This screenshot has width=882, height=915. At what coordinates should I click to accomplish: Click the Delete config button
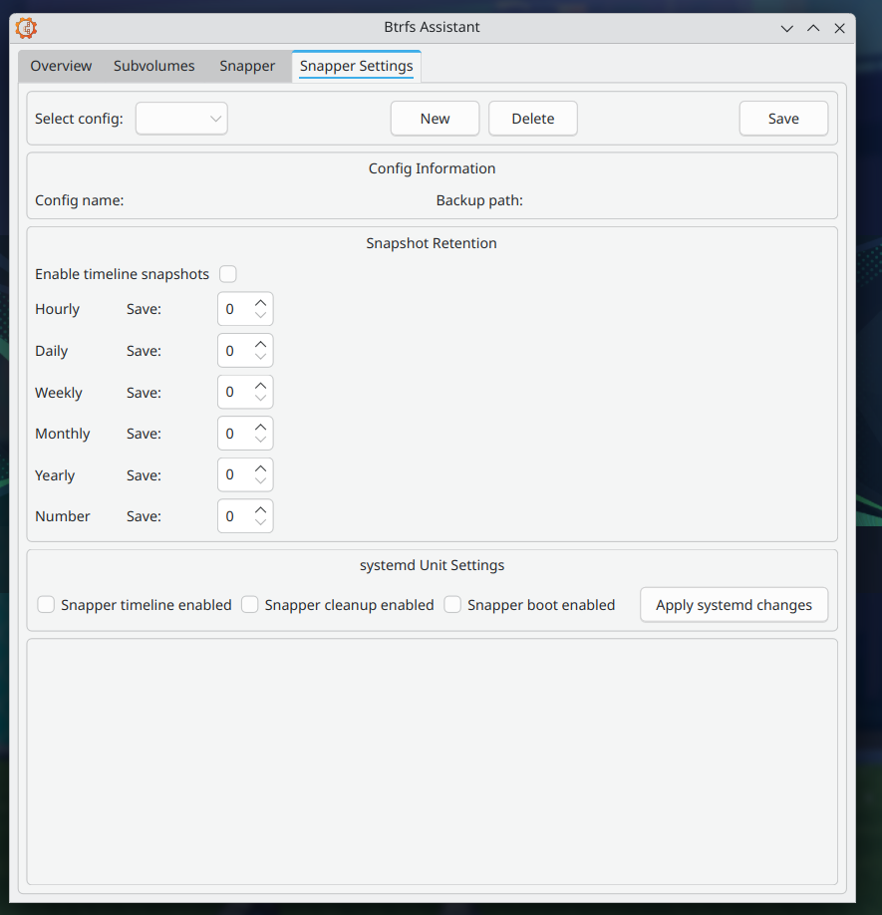tap(533, 119)
